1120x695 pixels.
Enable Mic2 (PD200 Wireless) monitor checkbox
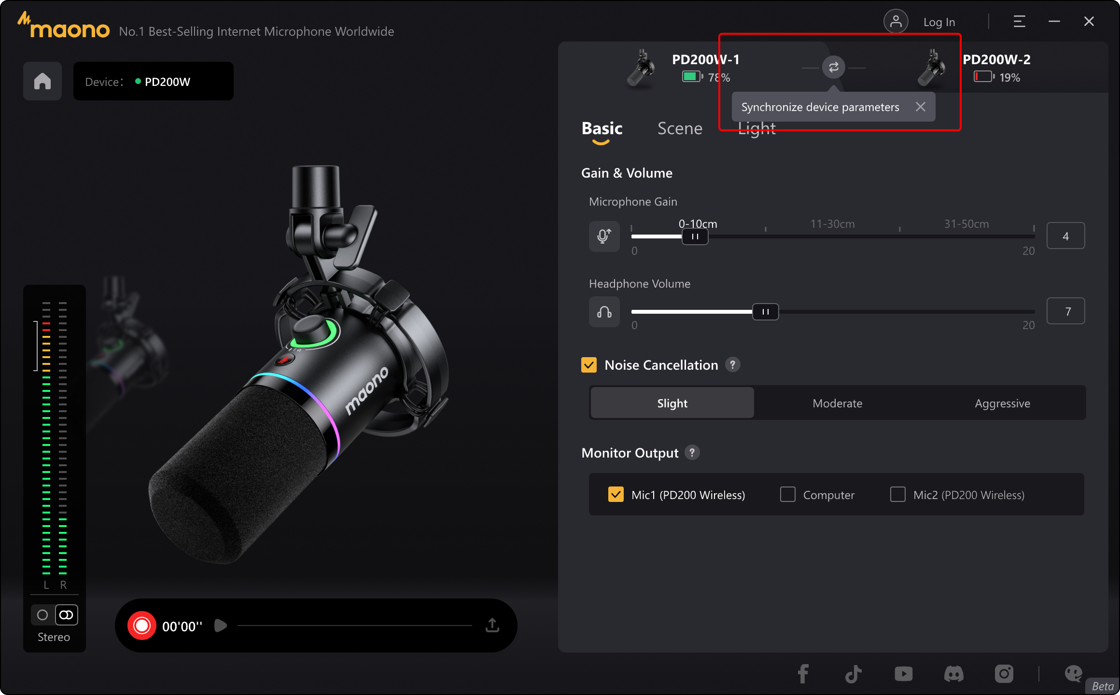click(x=897, y=494)
